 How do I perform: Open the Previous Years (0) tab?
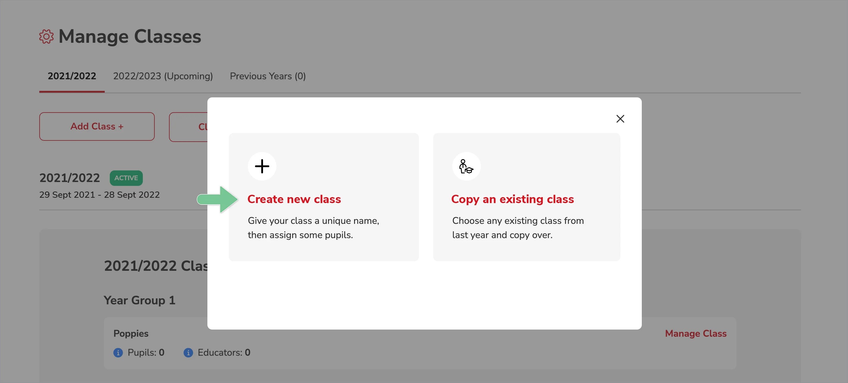pos(267,76)
